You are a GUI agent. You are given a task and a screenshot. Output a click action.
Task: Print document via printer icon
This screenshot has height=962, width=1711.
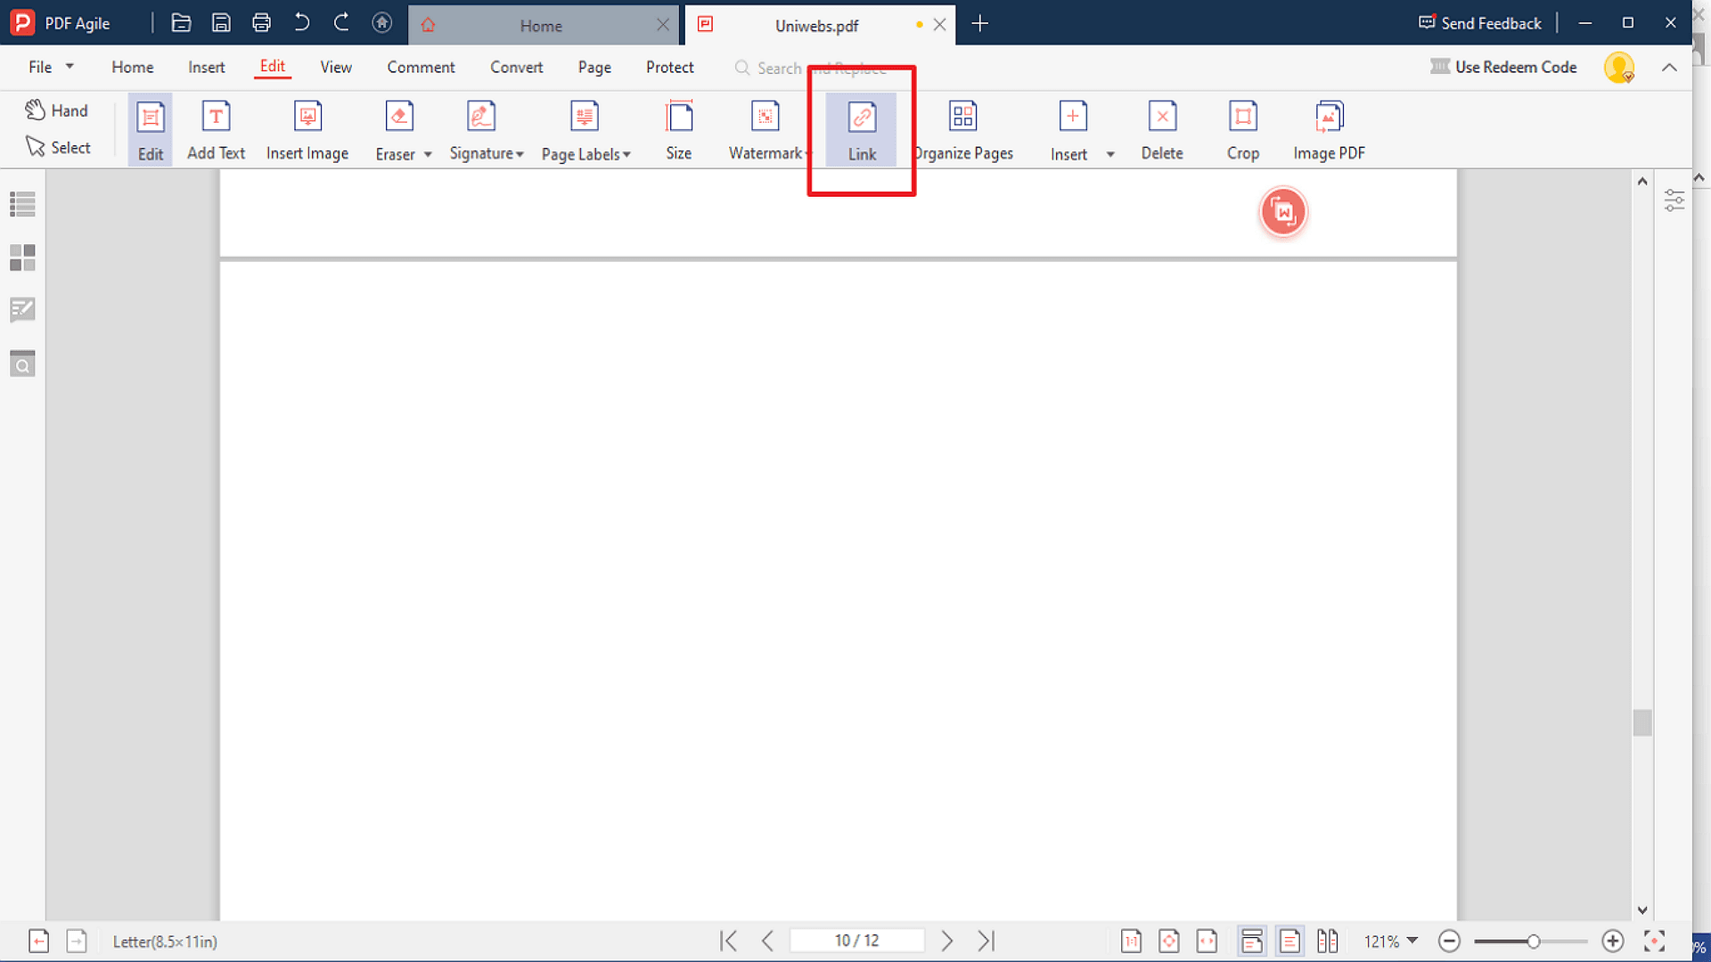click(x=261, y=23)
